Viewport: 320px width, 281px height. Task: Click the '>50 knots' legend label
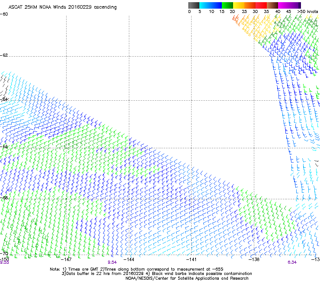click(x=307, y=12)
